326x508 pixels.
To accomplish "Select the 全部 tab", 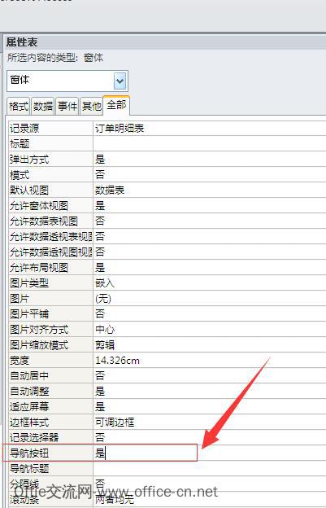I will pos(116,105).
